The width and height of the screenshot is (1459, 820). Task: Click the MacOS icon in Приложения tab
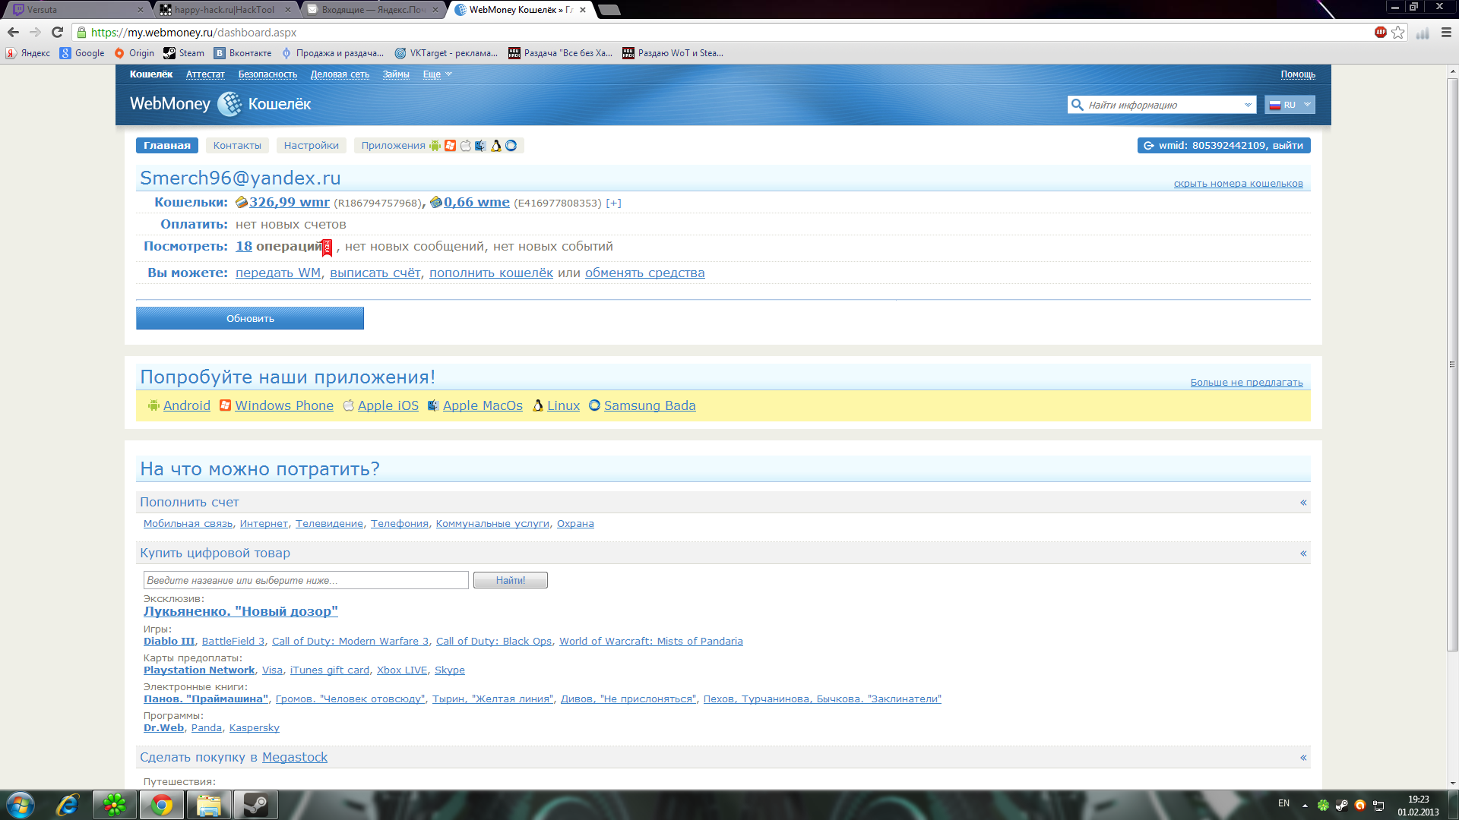480,146
